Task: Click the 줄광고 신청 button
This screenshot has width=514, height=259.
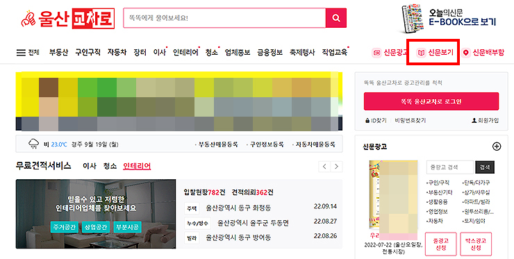Action: coord(440,244)
